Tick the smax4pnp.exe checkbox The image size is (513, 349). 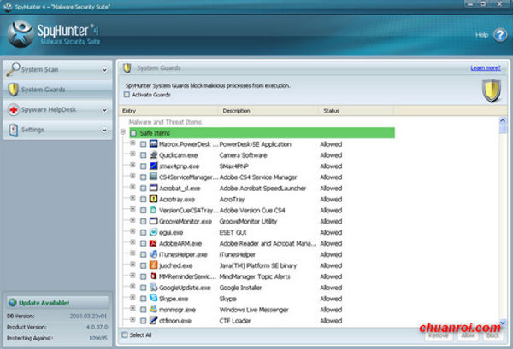[144, 166]
